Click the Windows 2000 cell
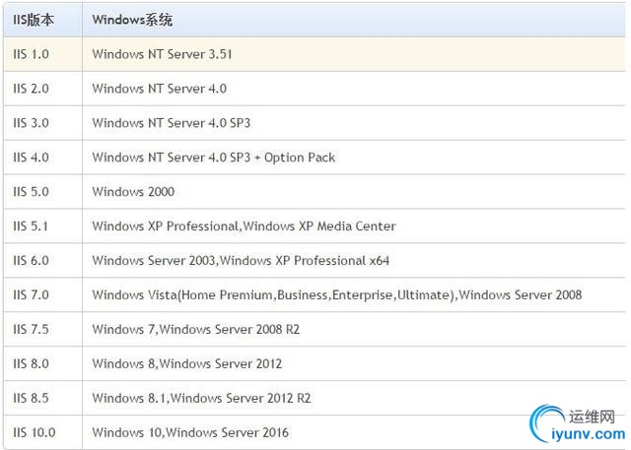The width and height of the screenshot is (631, 450). pyautogui.click(x=133, y=192)
